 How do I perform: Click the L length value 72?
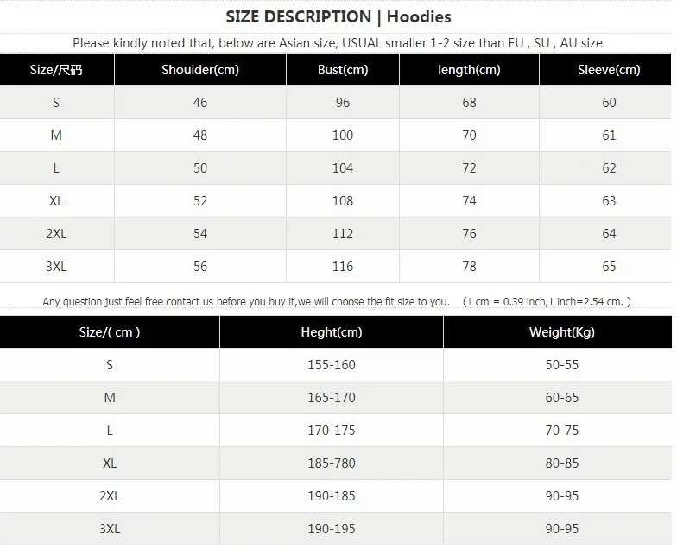[x=470, y=167]
